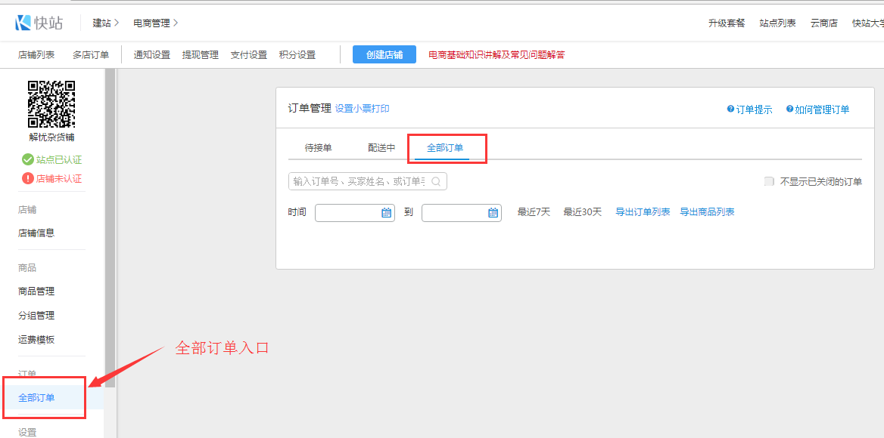Click the 创建店铺 button

click(x=384, y=54)
